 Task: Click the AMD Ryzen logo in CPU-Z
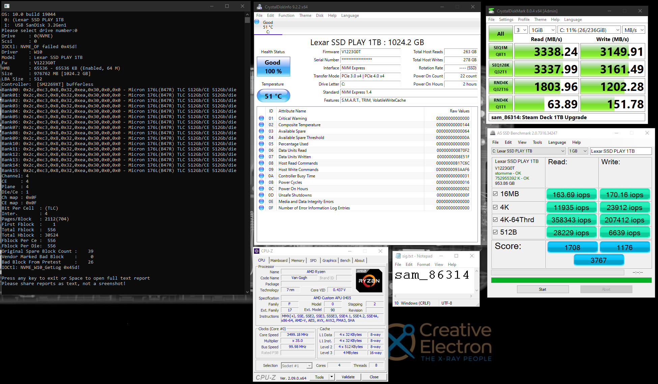tap(369, 280)
